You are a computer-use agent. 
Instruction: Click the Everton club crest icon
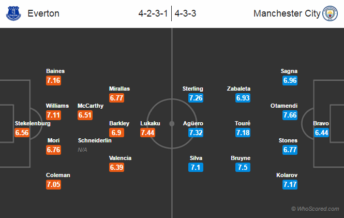(12, 13)
